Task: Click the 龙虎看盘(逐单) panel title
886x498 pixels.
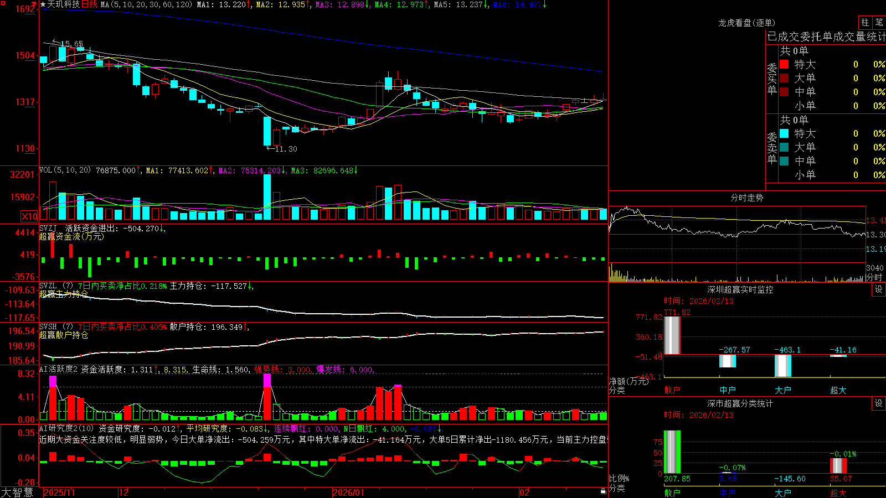Action: tap(746, 23)
